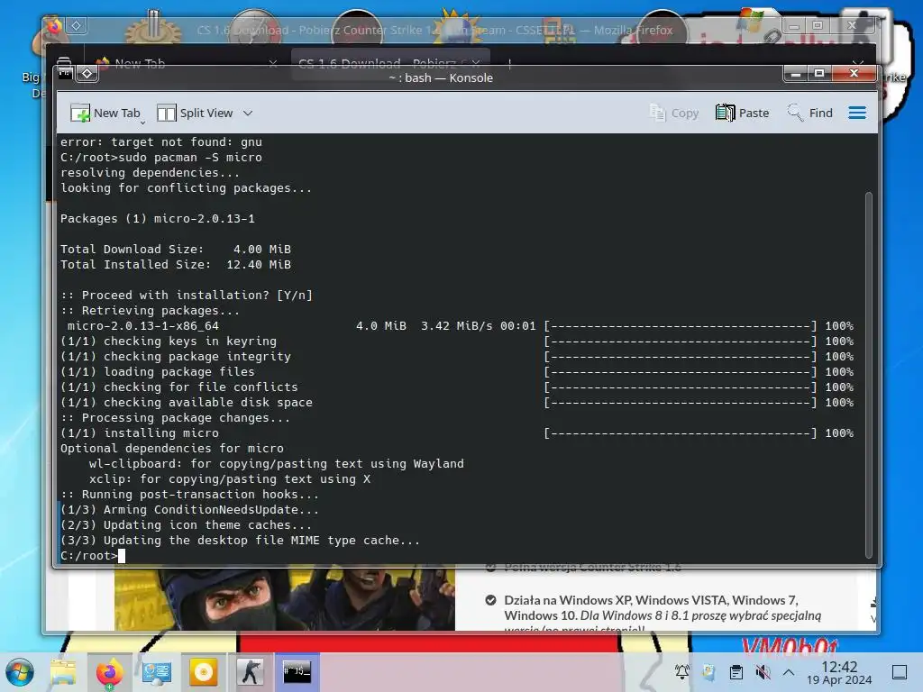Switch to Firefox from the taskbar

[x=109, y=672]
